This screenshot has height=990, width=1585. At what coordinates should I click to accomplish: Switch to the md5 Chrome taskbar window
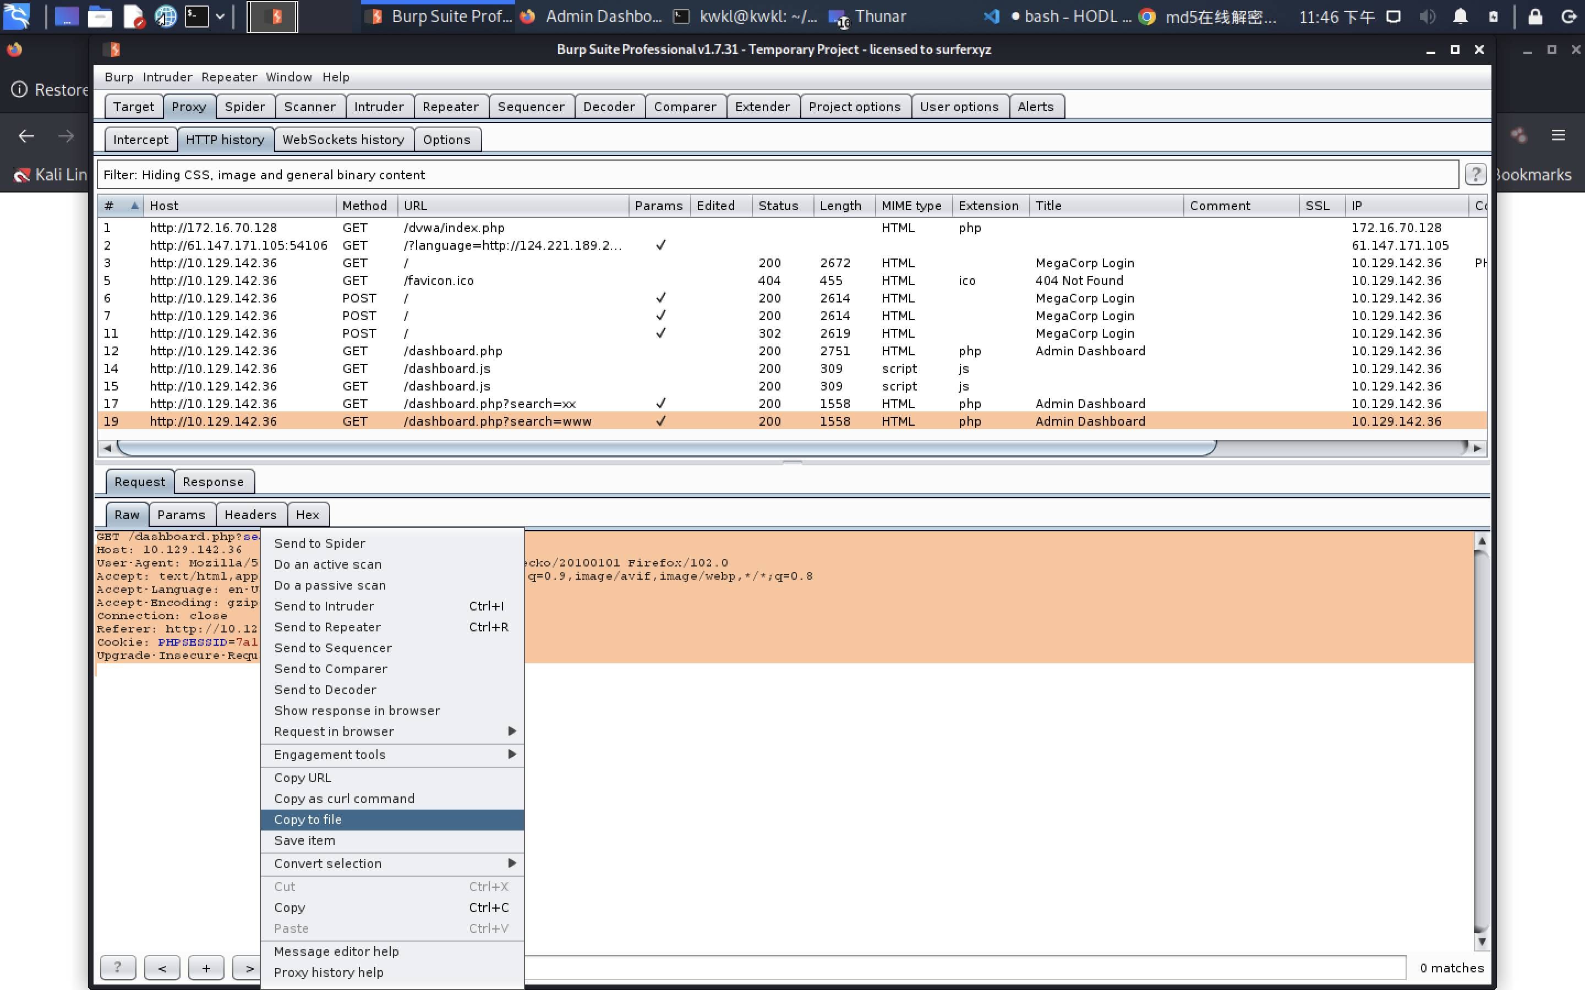click(1209, 16)
